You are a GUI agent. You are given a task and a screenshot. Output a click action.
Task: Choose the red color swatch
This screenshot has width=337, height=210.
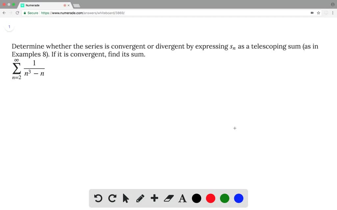click(211, 198)
